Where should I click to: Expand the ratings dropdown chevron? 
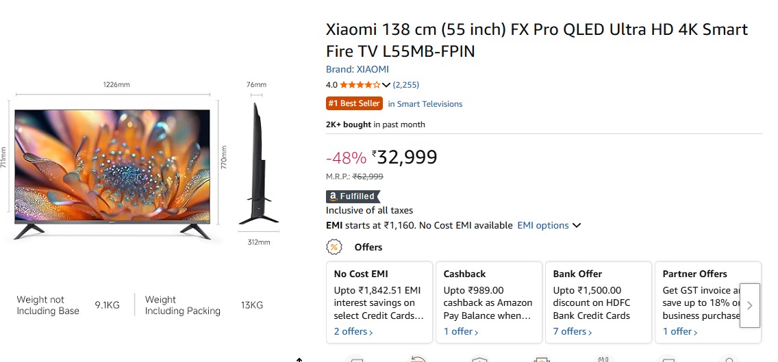[x=386, y=85]
